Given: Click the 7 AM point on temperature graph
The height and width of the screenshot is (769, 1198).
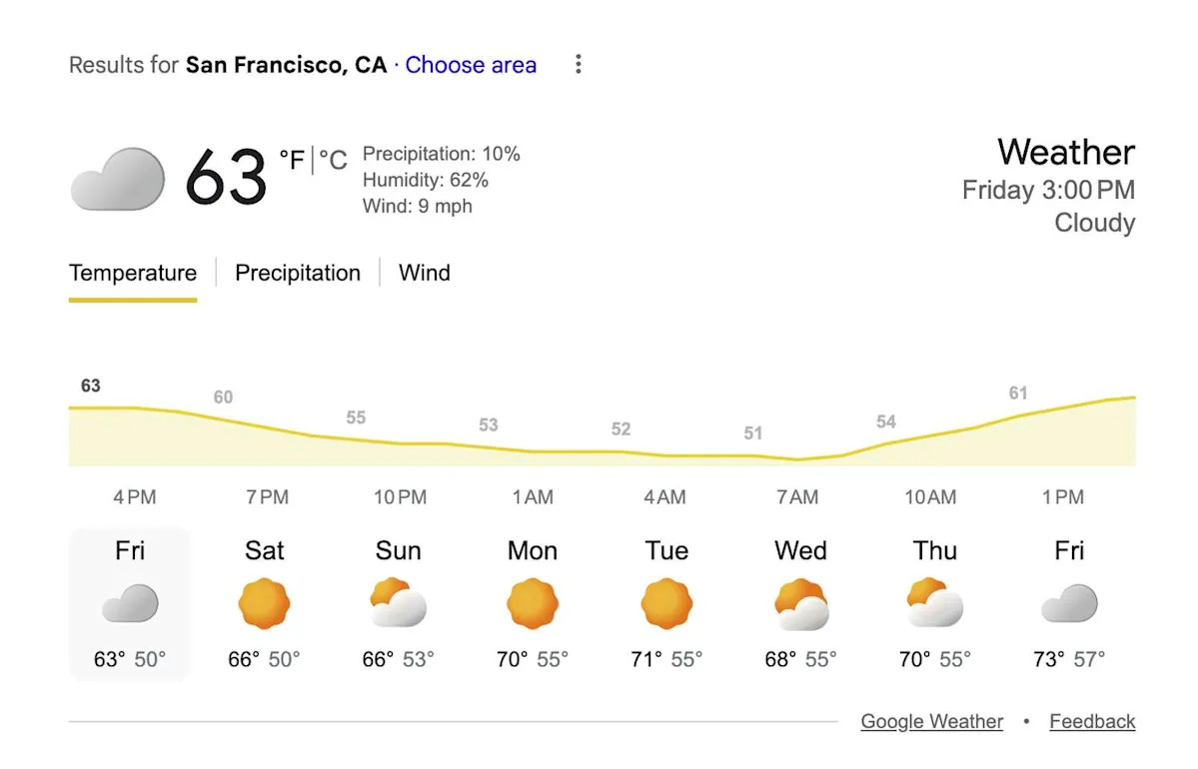Looking at the screenshot, I should 797,459.
